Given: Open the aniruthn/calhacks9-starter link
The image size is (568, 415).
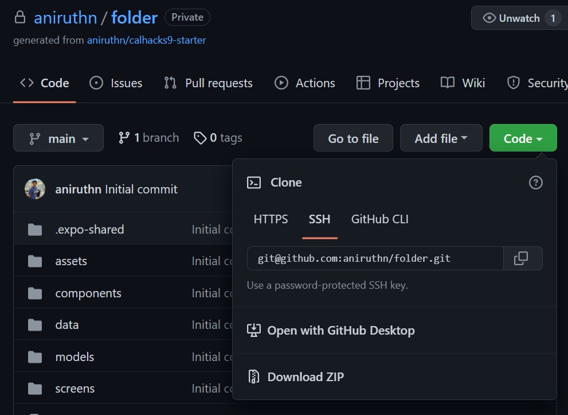Looking at the screenshot, I should coord(147,40).
